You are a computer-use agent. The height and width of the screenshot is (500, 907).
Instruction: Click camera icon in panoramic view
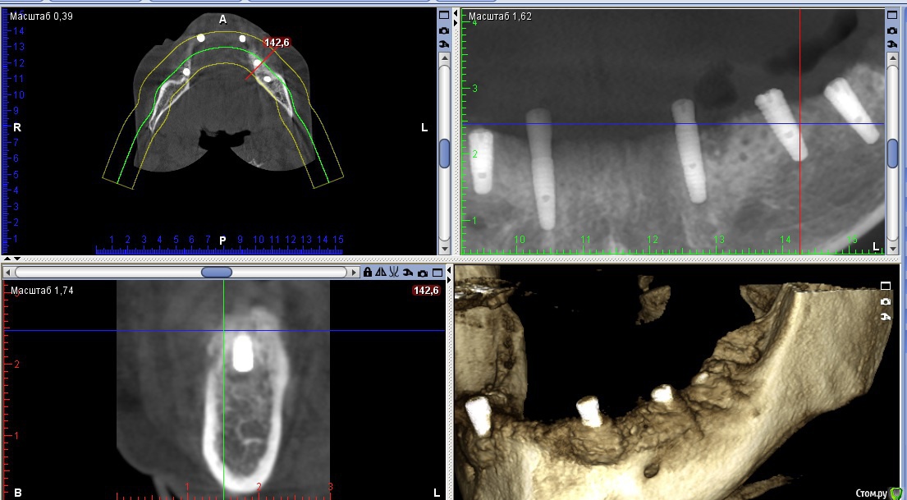[891, 30]
